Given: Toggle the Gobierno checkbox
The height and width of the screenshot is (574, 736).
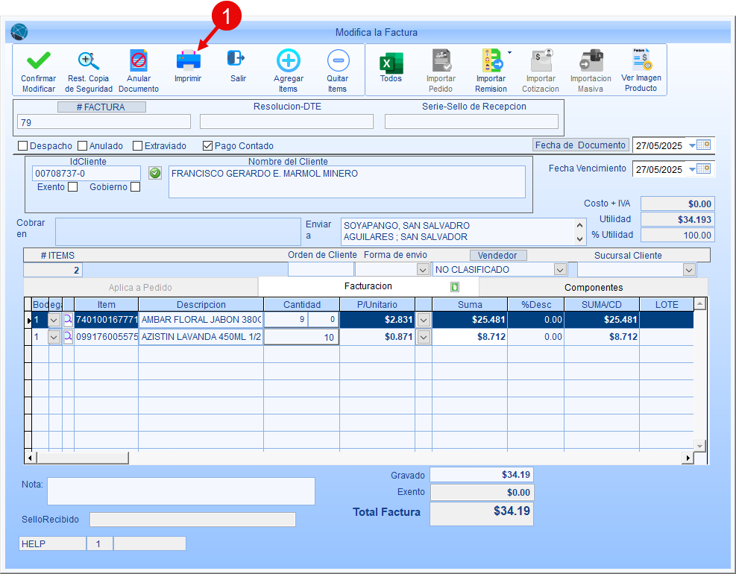Looking at the screenshot, I should pos(135,187).
